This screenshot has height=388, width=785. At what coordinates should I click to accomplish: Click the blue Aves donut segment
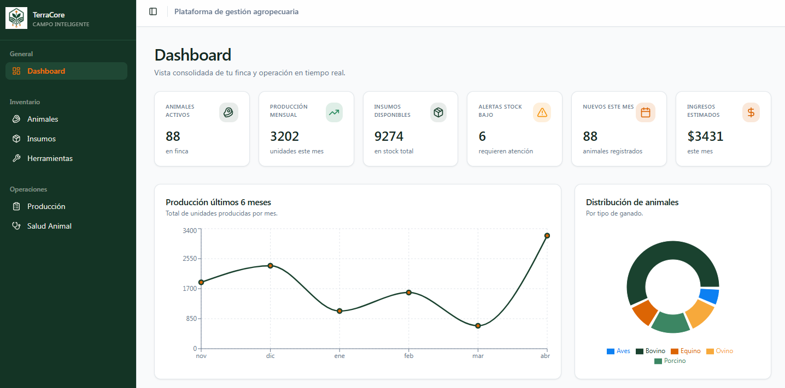point(709,296)
